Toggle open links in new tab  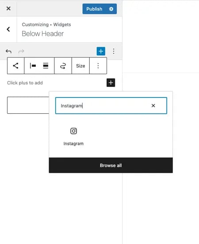tap(63, 66)
